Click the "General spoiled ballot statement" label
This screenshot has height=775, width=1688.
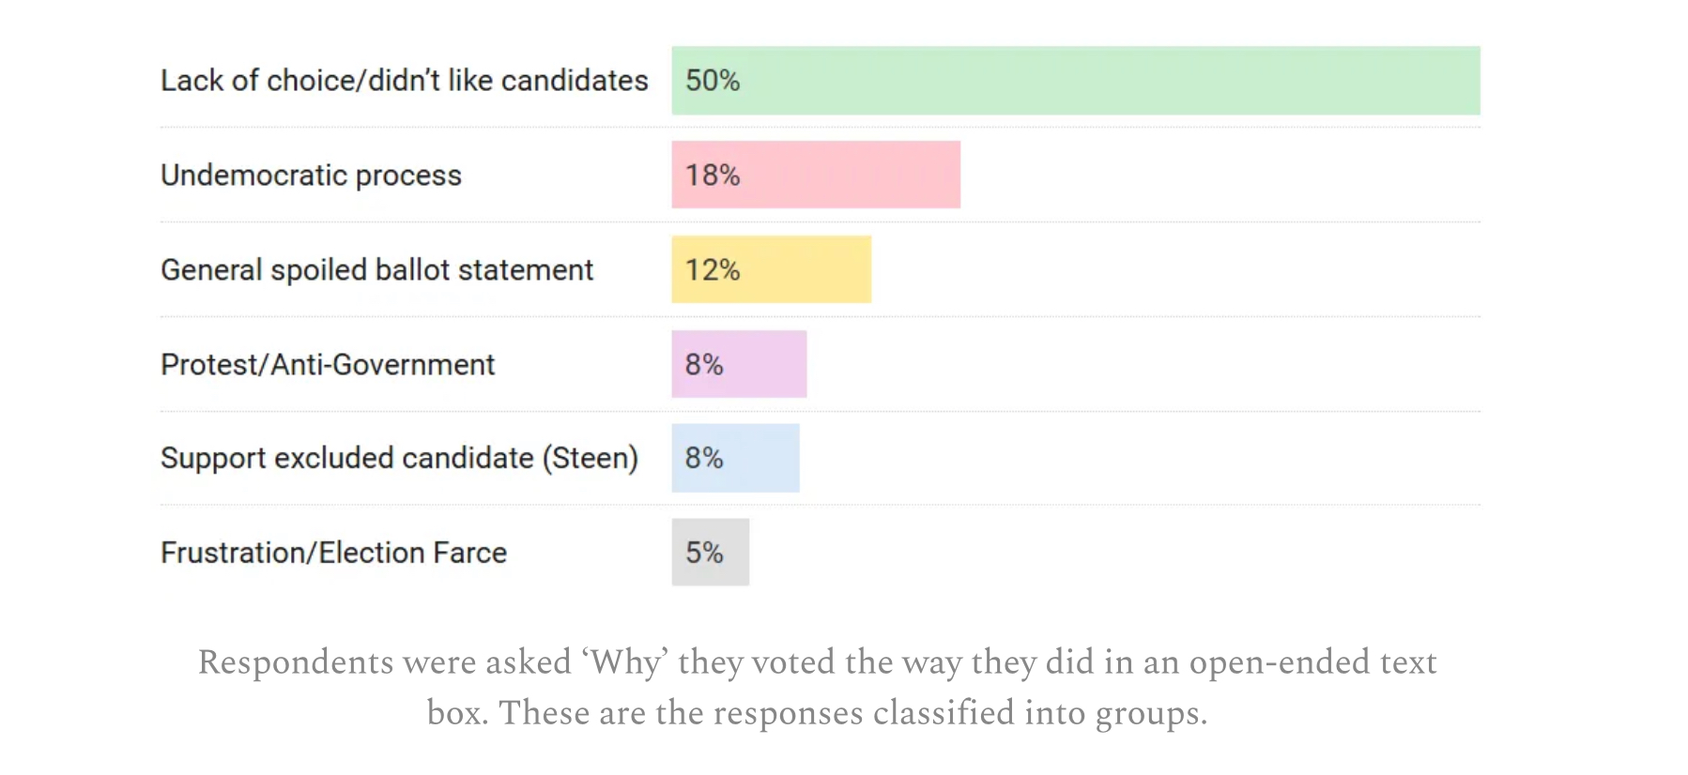click(376, 270)
